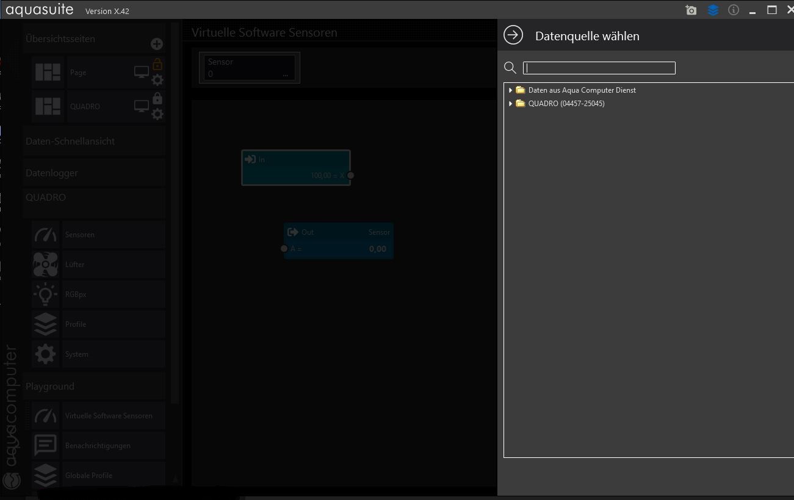
Task: Click the circled arrow beside Datenquelle wählen
Action: (513, 35)
